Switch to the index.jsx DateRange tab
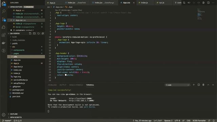This screenshot has height=122, width=217. click(104, 3)
